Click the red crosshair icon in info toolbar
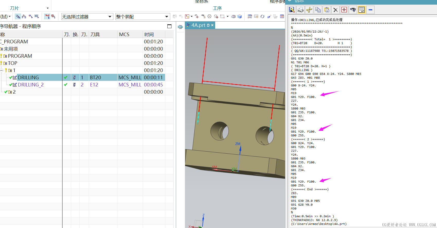 pos(344,10)
